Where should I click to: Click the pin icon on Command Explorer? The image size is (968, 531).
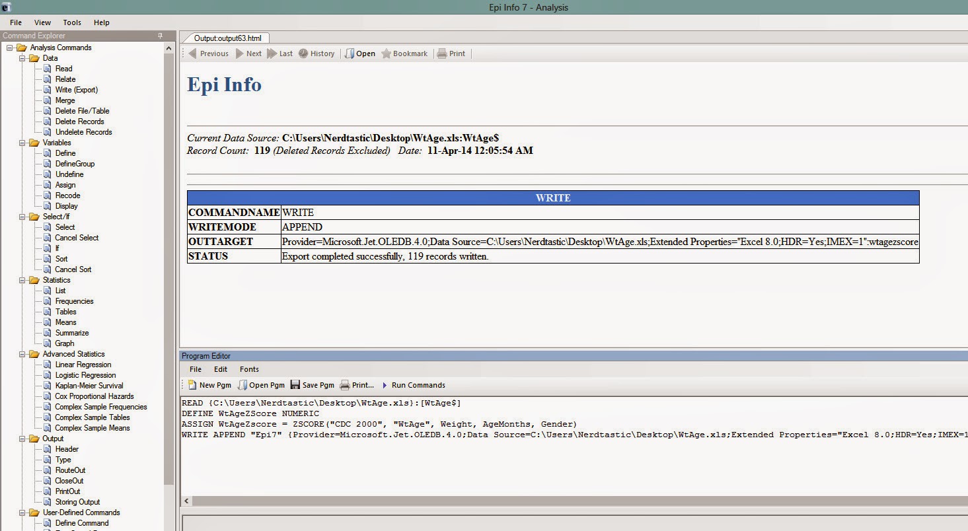(160, 36)
